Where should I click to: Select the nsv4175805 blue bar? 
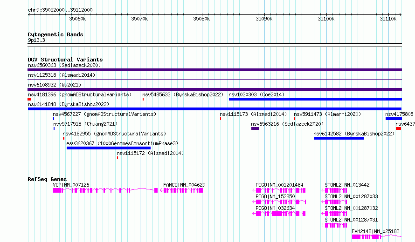point(394,119)
